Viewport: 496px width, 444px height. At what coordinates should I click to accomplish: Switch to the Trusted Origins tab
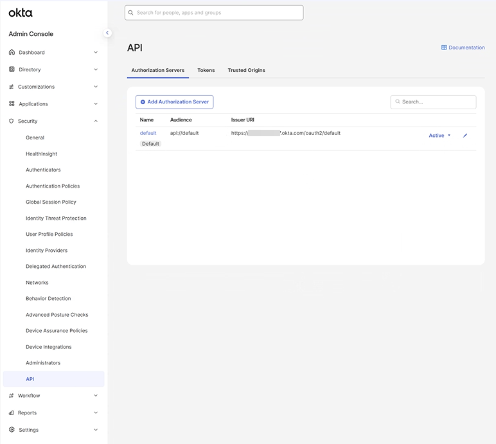coord(247,70)
